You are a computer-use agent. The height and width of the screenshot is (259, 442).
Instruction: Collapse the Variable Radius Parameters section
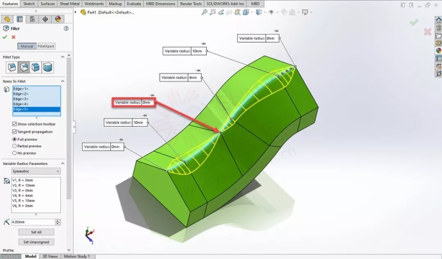[x=62, y=164]
